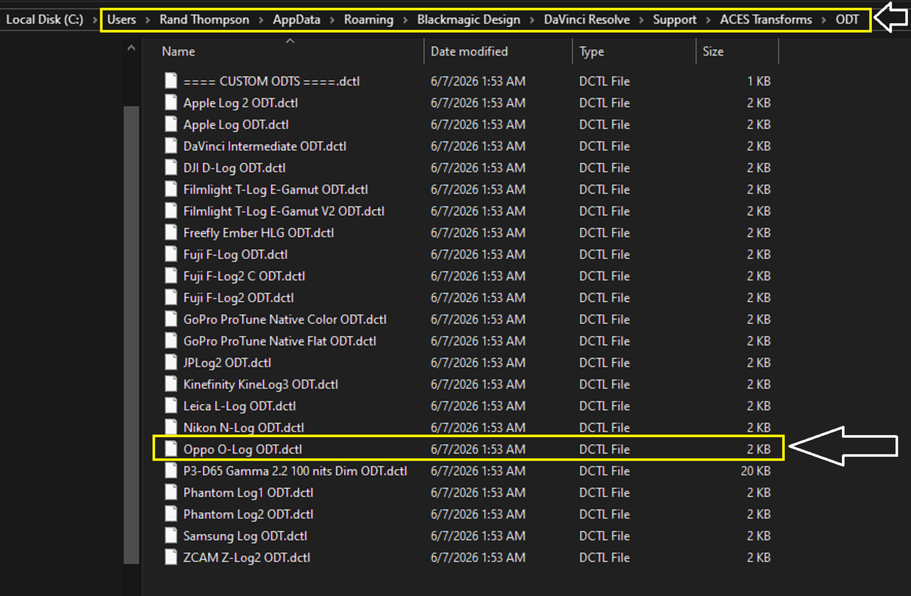Expand chevron after Local Disk (C:) breadcrumb
This screenshot has width=911, height=596.
pyautogui.click(x=95, y=20)
